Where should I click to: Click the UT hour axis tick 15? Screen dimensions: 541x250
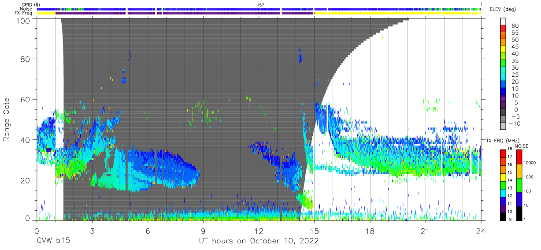(x=315, y=231)
